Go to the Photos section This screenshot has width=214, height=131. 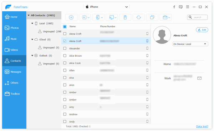coord(14,28)
